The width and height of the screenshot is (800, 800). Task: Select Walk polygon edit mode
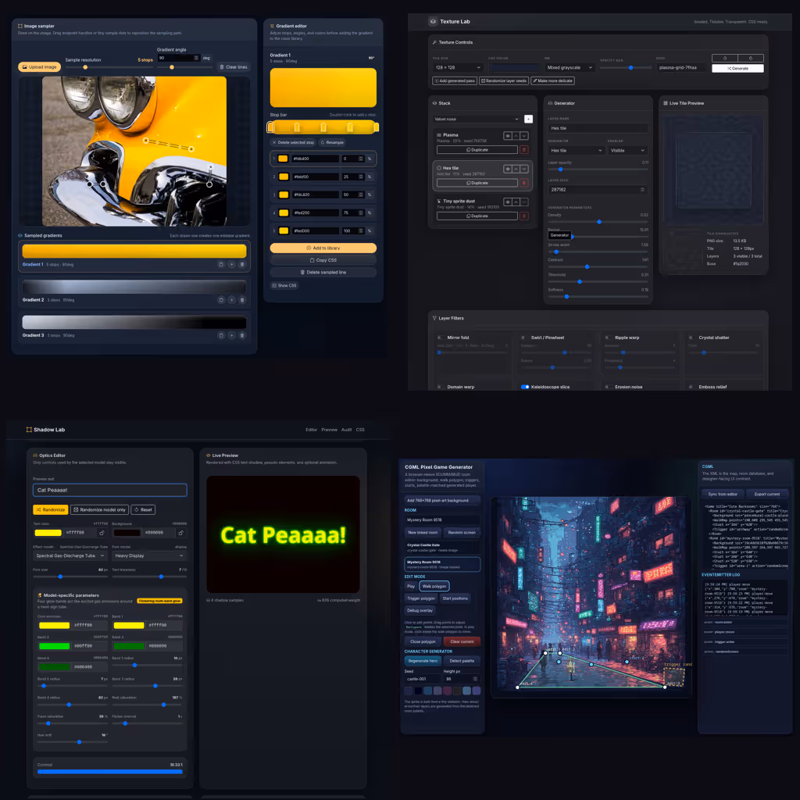[x=434, y=586]
